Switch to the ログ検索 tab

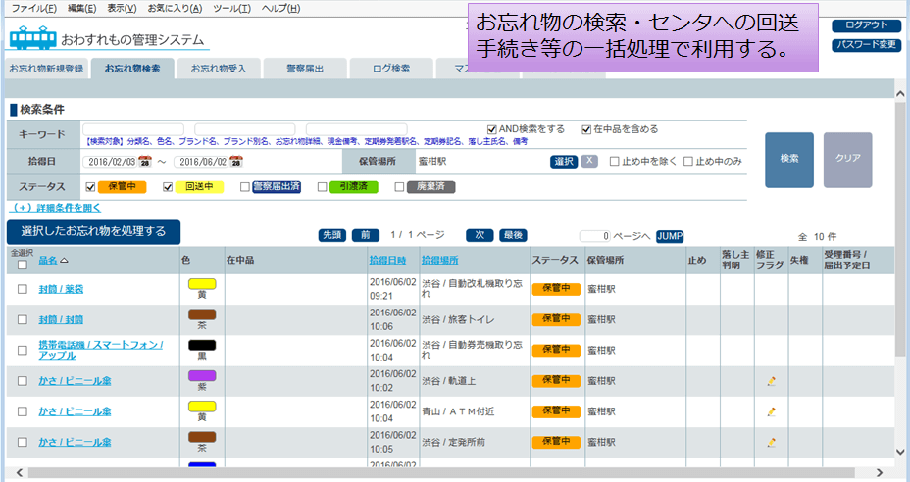point(391,69)
